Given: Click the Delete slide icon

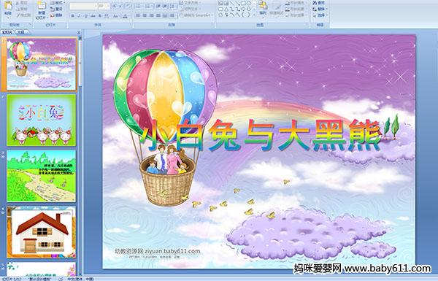Looking at the screenshot, I should [x=56, y=15].
